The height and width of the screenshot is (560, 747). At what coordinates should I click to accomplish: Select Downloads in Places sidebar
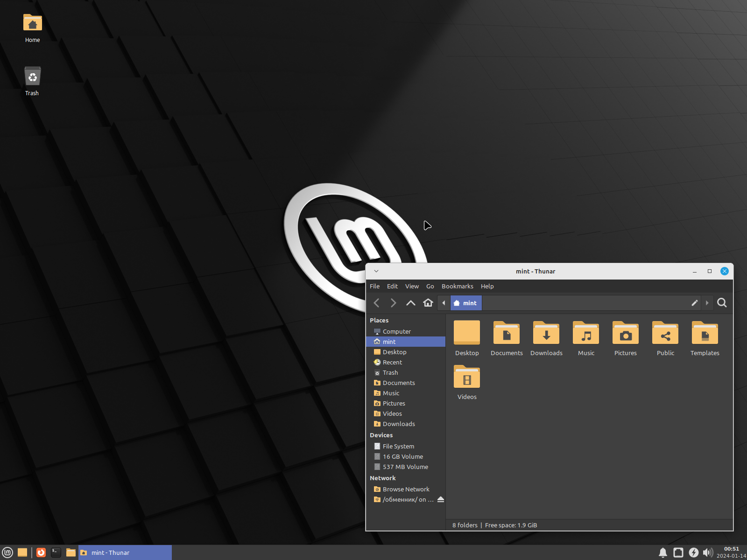point(406,424)
